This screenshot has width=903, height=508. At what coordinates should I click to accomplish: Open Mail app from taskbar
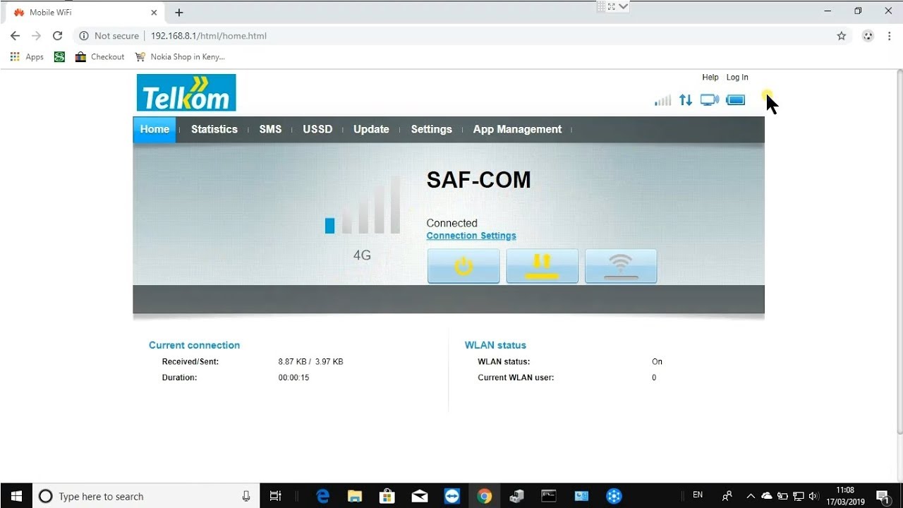click(420, 496)
